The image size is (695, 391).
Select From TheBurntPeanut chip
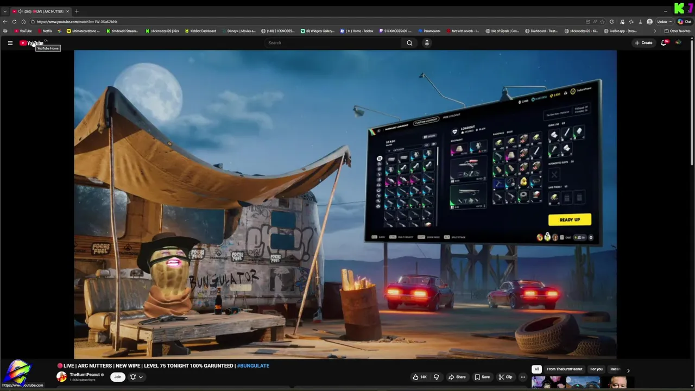pos(565,369)
